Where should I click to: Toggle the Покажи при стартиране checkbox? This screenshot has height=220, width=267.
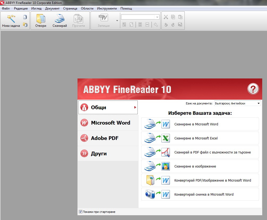coord(81,212)
